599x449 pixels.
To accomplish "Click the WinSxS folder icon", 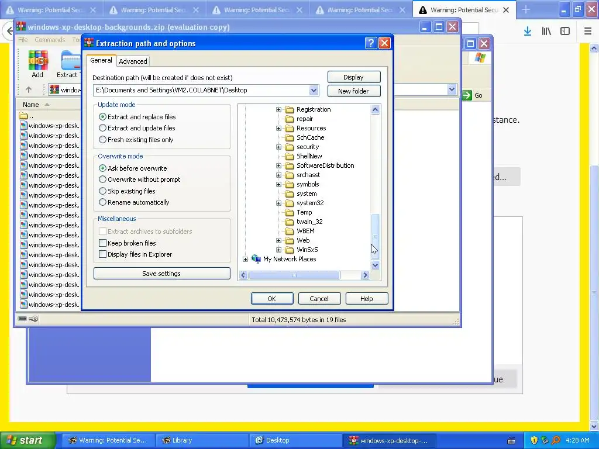I will (x=290, y=250).
